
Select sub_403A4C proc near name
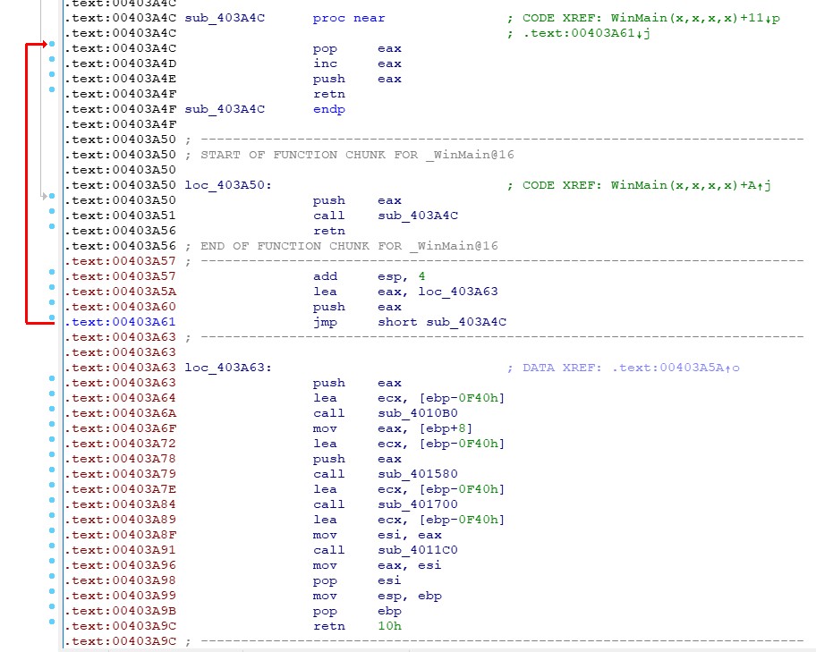pos(225,18)
